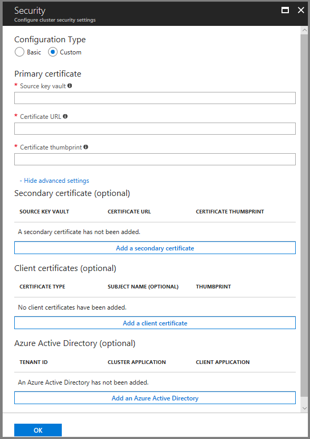Select the Custom configuration type

pos(53,52)
